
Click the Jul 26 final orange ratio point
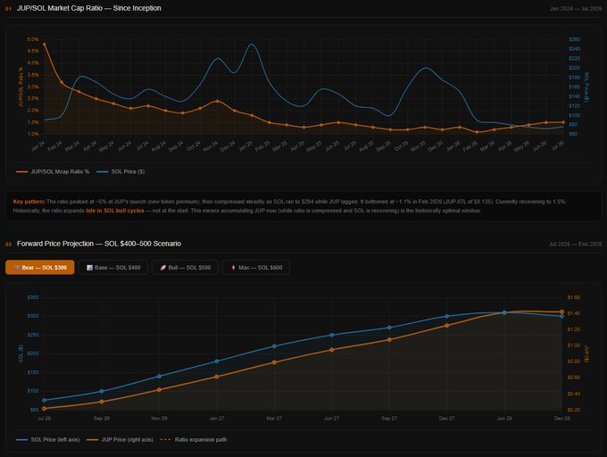tap(563, 122)
